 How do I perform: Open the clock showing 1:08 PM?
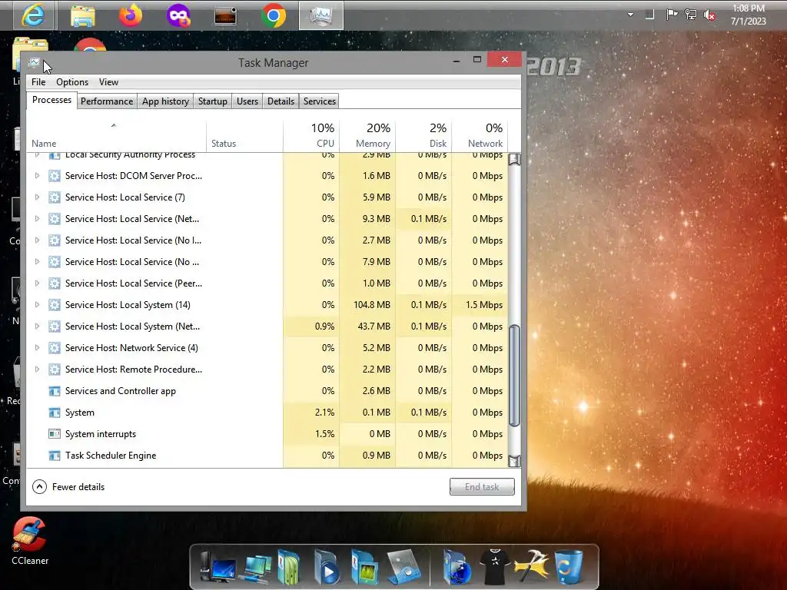748,15
